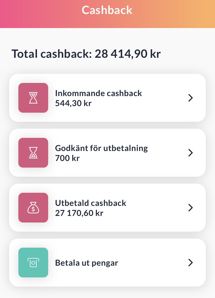215x298 pixels.
Task: Click the chevron next to Betala ut pengar
Action: (x=190, y=263)
